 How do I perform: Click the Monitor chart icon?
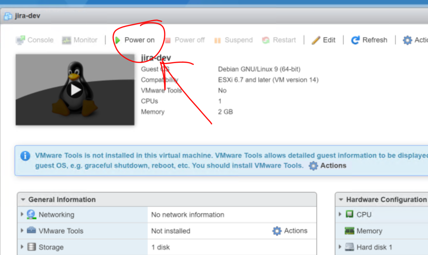pos(66,40)
